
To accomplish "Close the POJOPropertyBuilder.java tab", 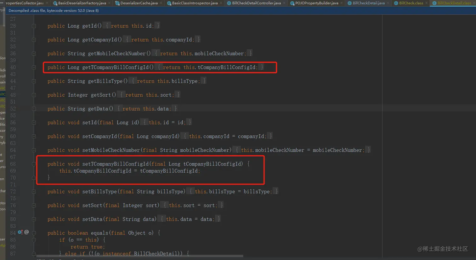I will 342,3.
